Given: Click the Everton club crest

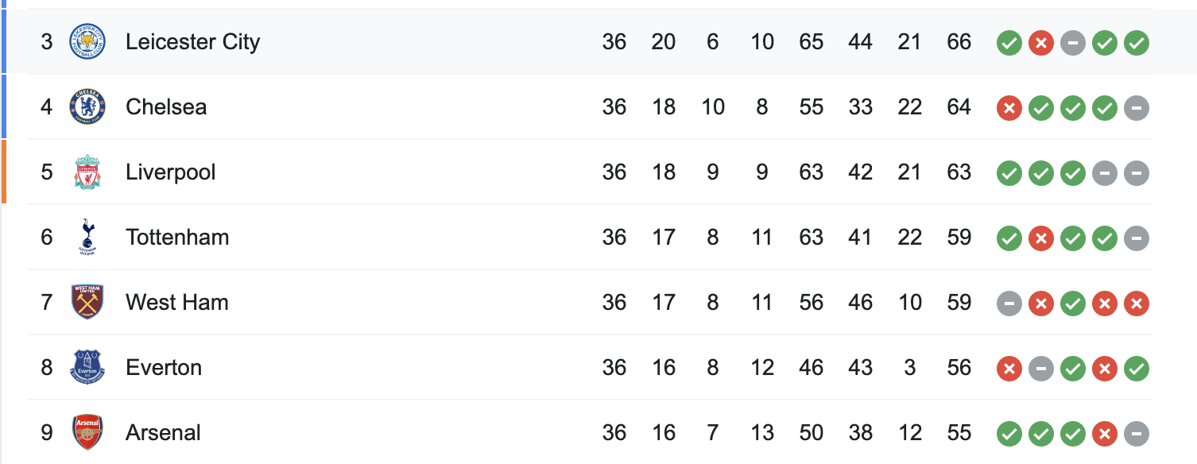Looking at the screenshot, I should coord(87,367).
